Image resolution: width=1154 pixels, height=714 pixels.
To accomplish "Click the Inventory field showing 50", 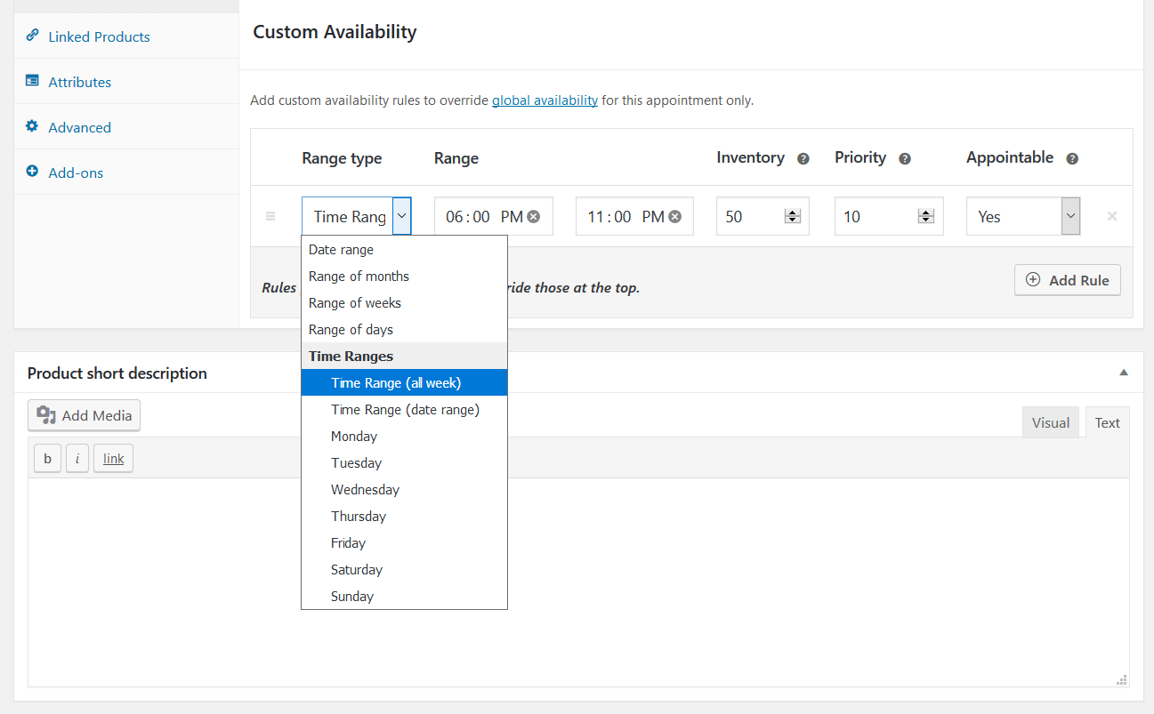I will (x=763, y=216).
